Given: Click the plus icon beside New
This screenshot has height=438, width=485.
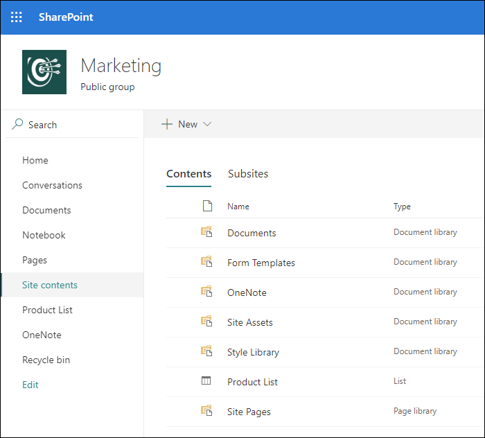Looking at the screenshot, I should (167, 124).
